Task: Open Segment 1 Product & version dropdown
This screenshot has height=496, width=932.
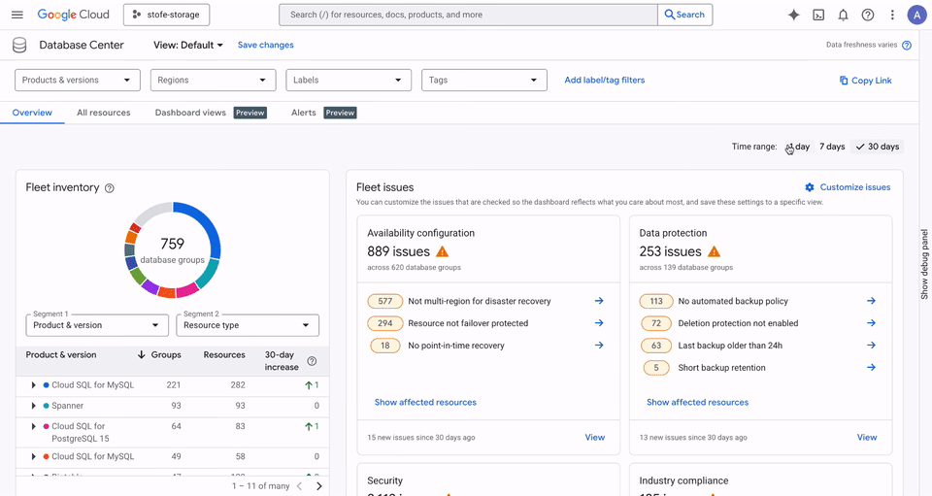Action: click(x=97, y=325)
